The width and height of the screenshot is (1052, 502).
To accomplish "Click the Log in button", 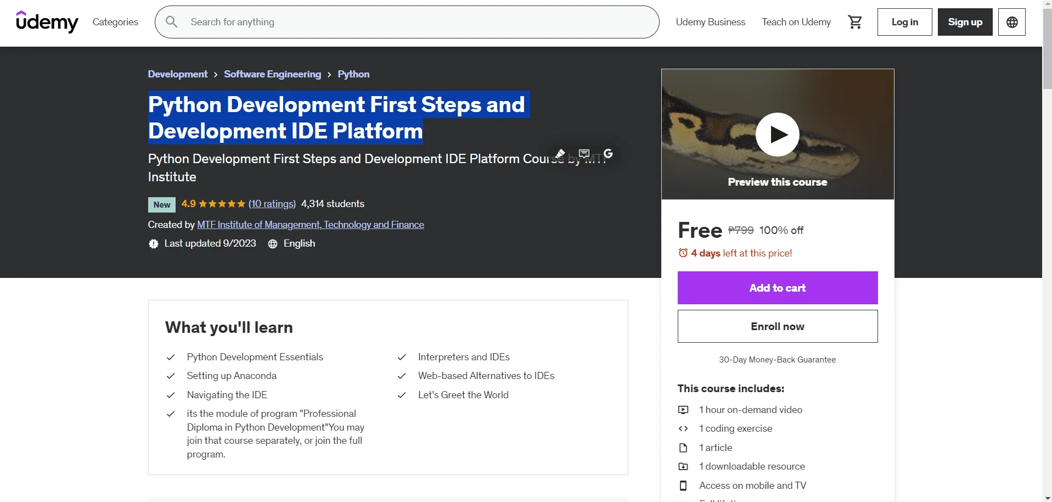I will pos(904,22).
